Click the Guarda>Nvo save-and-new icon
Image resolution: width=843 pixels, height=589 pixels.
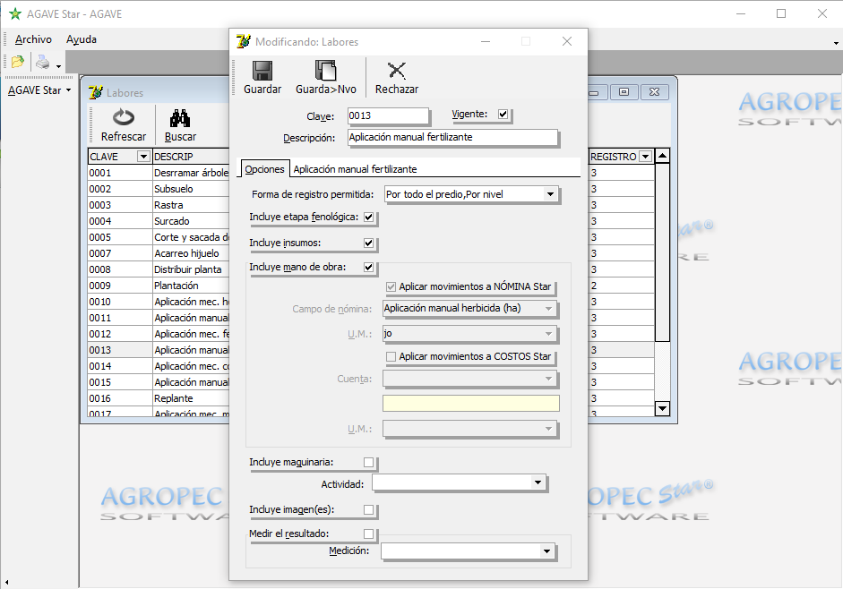[325, 72]
